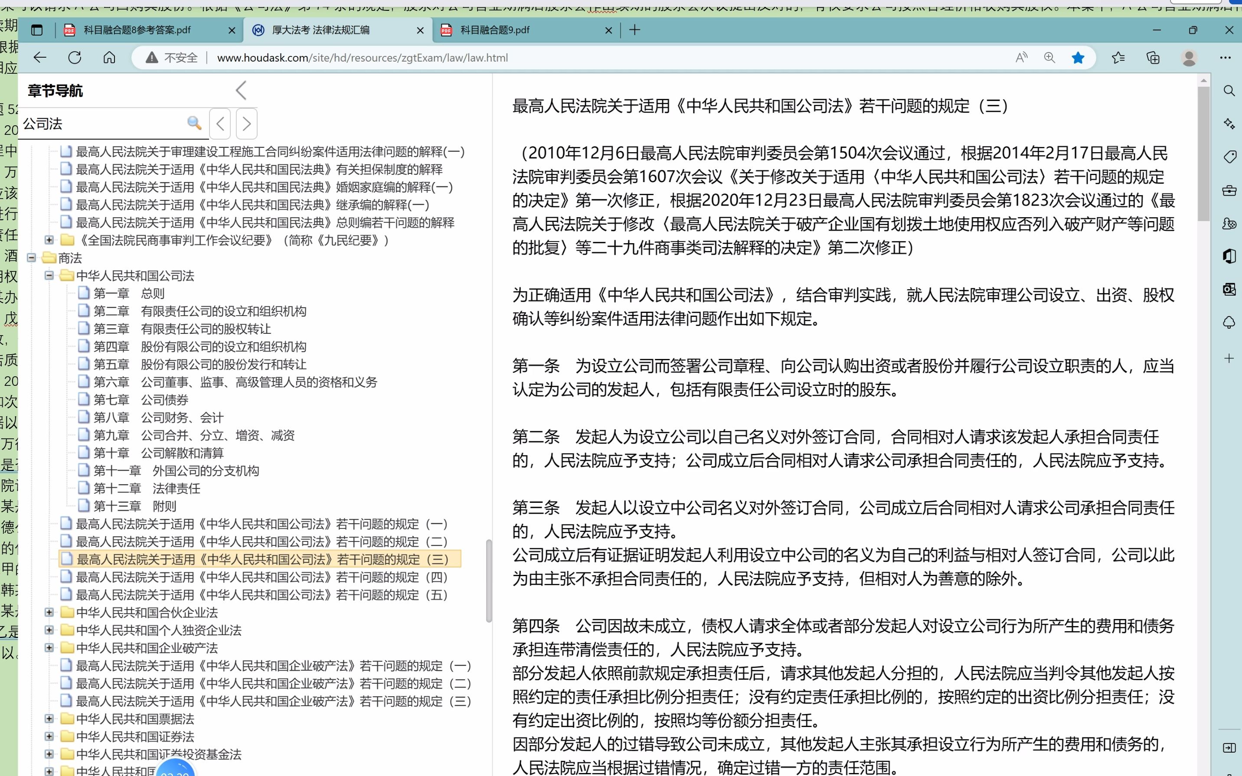Viewport: 1242px width, 776px height.
Task: Open browser home page icon
Action: point(109,58)
